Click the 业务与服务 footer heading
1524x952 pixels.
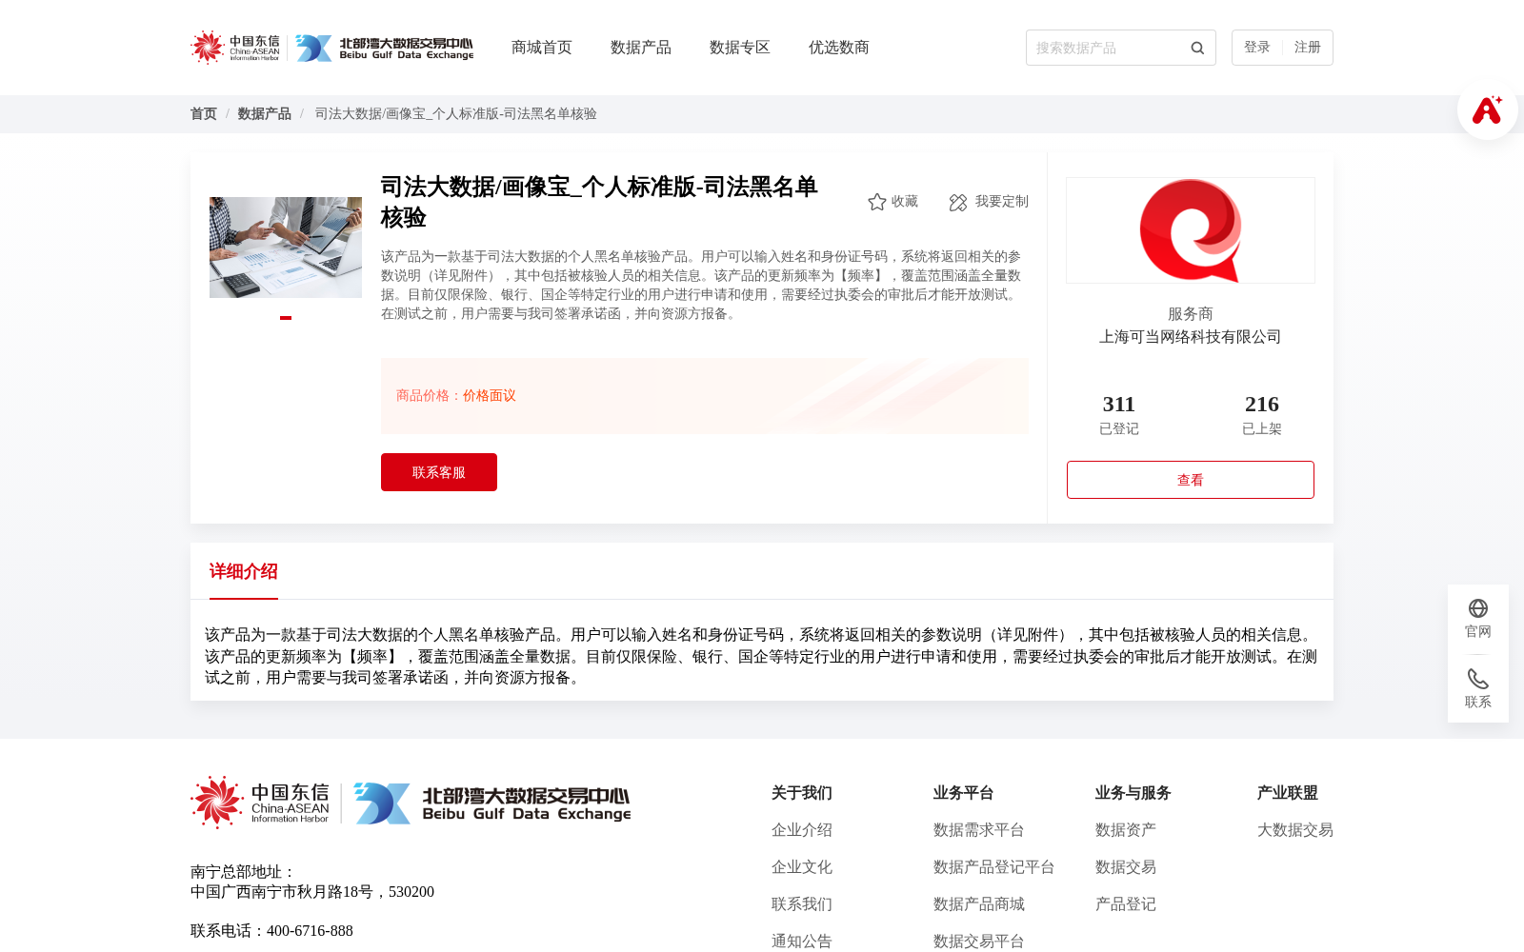point(1133,793)
